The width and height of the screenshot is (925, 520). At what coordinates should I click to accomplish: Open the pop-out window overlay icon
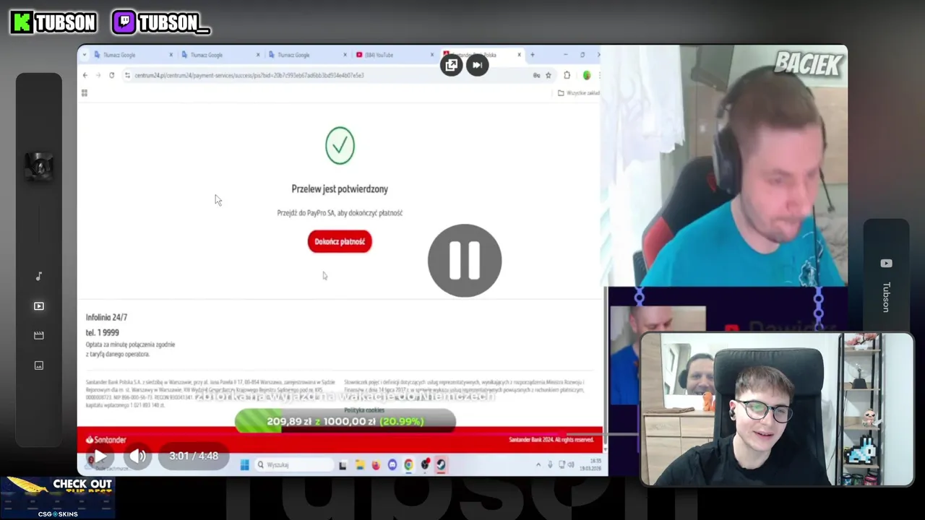tap(452, 65)
